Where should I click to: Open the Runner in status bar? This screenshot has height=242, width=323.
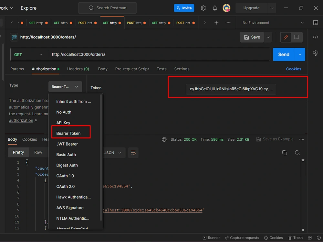coord(211,238)
